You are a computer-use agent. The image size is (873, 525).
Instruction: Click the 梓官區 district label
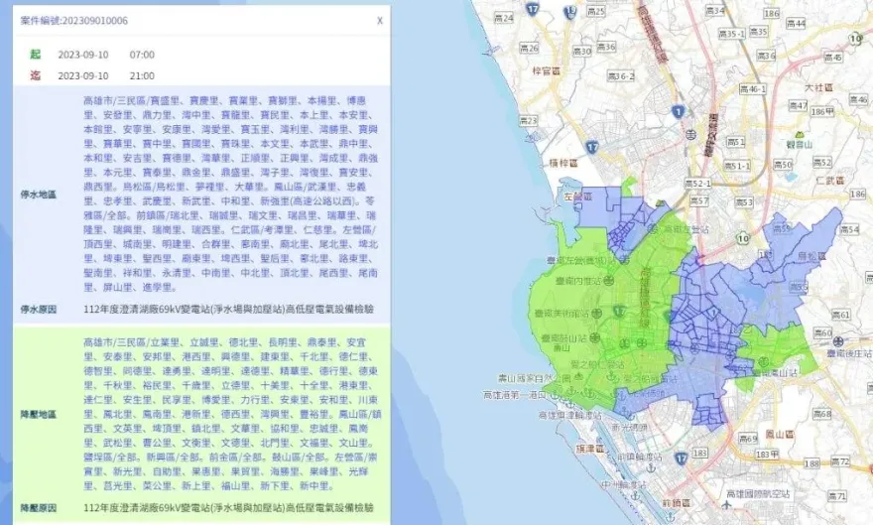pyautogui.click(x=546, y=70)
